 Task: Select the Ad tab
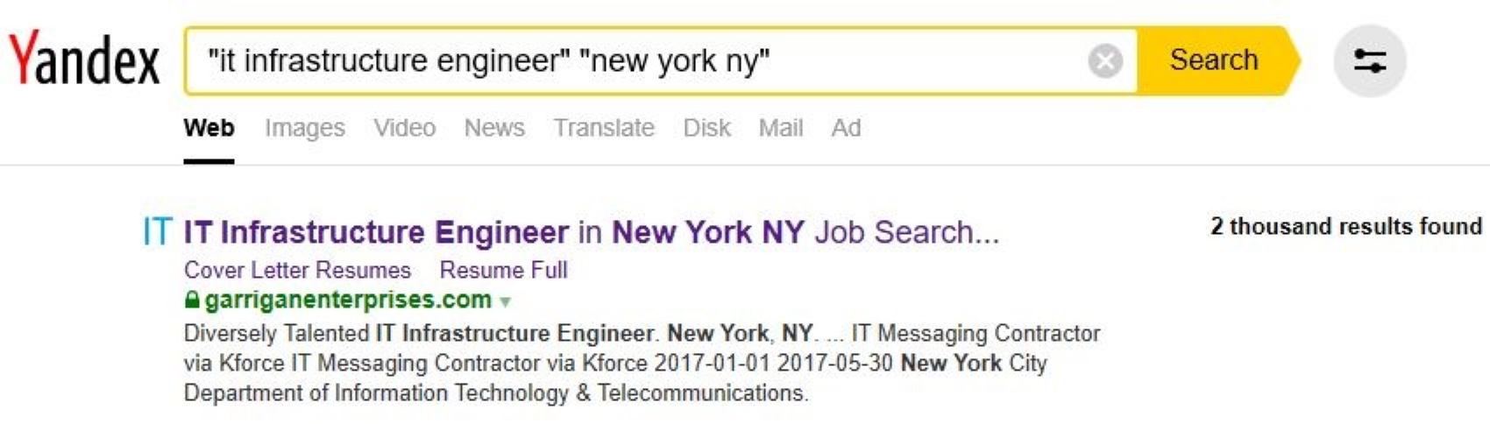(x=846, y=128)
